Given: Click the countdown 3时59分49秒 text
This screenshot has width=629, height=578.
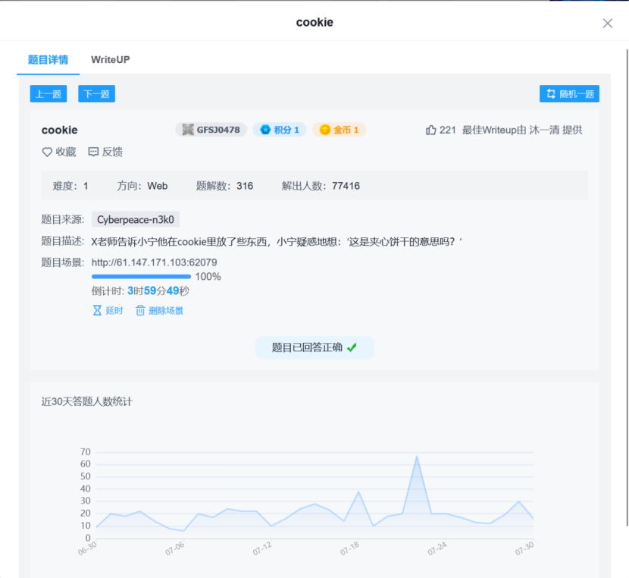Looking at the screenshot, I should pyautogui.click(x=158, y=291).
